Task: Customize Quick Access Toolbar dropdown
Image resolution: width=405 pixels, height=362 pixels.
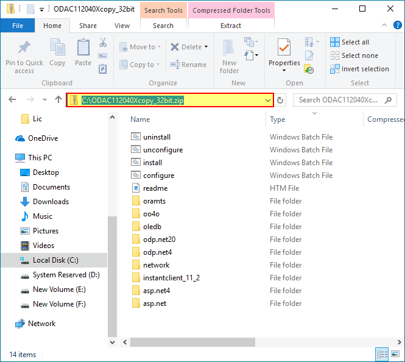Action: tap(41, 10)
